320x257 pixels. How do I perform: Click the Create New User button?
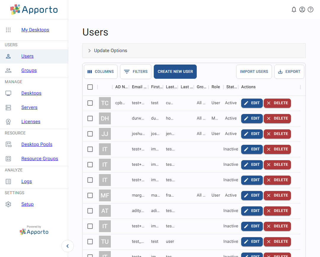pyautogui.click(x=175, y=71)
